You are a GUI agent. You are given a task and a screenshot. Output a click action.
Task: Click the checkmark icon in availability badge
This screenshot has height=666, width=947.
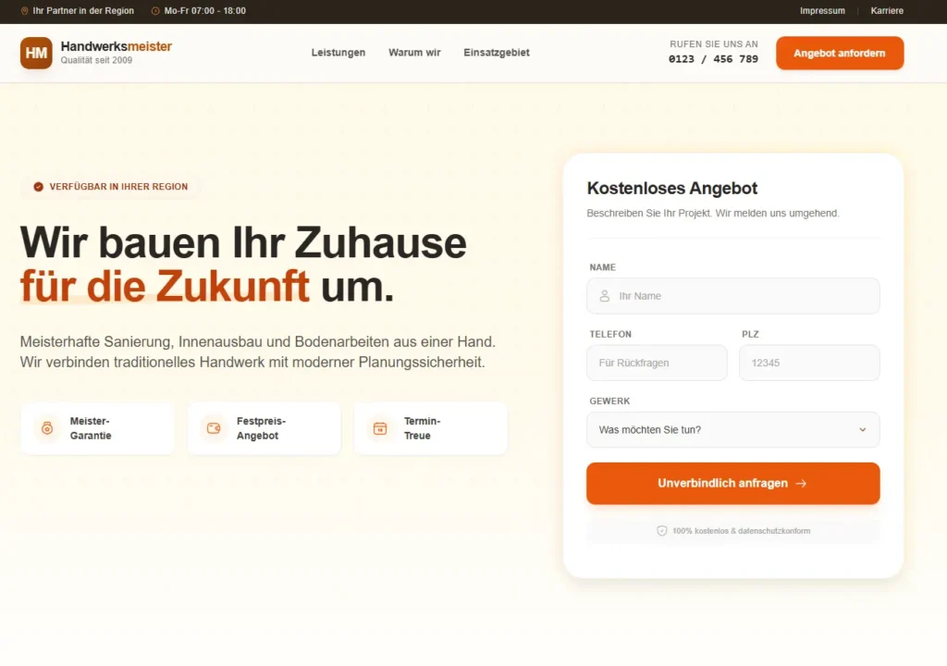click(x=39, y=187)
